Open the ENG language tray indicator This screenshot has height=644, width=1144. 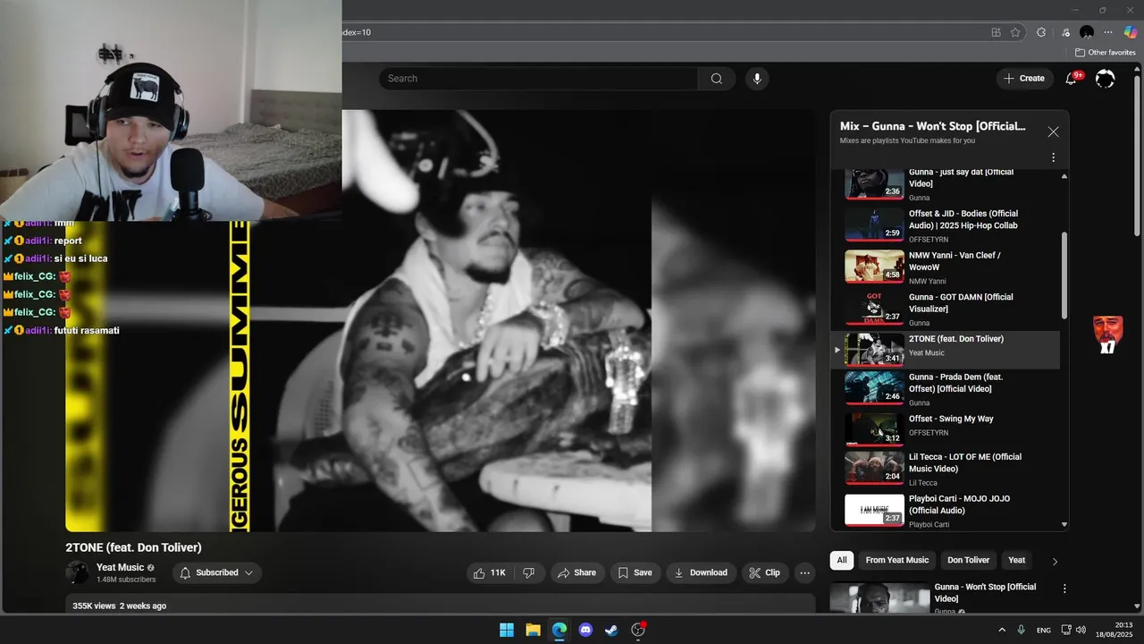pos(1044,631)
